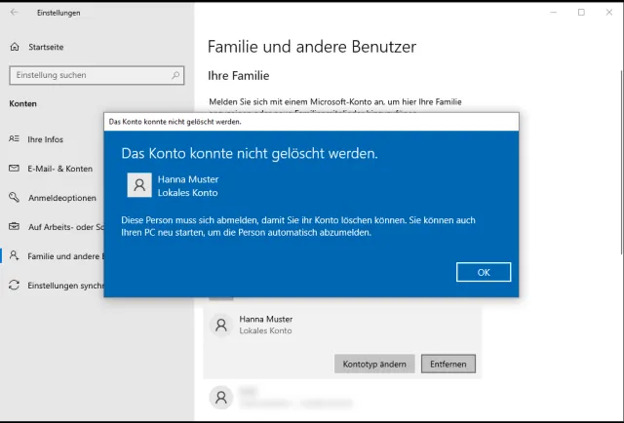Image resolution: width=624 pixels, height=423 pixels.
Task: Open the Startseite home icon
Action: [15, 47]
